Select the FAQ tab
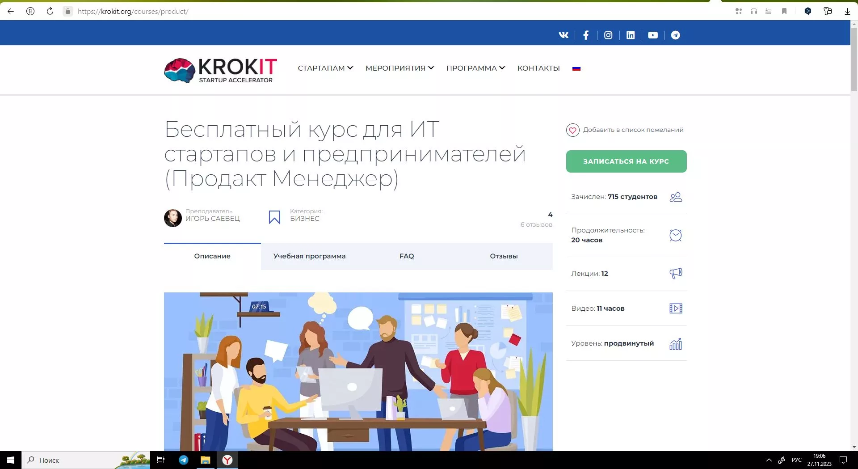 pyautogui.click(x=407, y=256)
